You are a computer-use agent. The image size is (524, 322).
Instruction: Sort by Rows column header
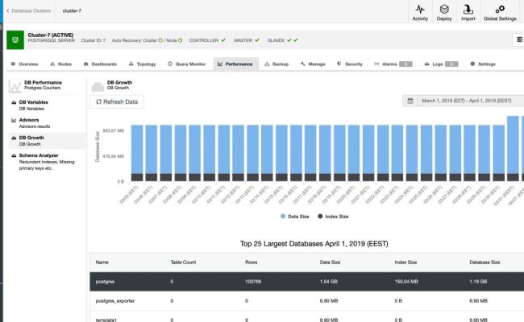click(x=251, y=262)
